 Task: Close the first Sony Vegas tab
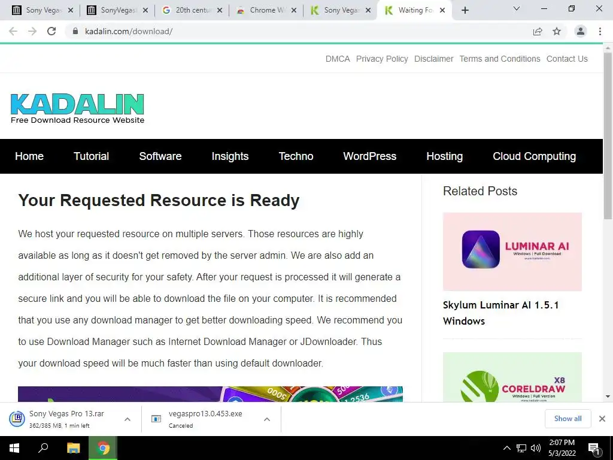[x=71, y=11]
